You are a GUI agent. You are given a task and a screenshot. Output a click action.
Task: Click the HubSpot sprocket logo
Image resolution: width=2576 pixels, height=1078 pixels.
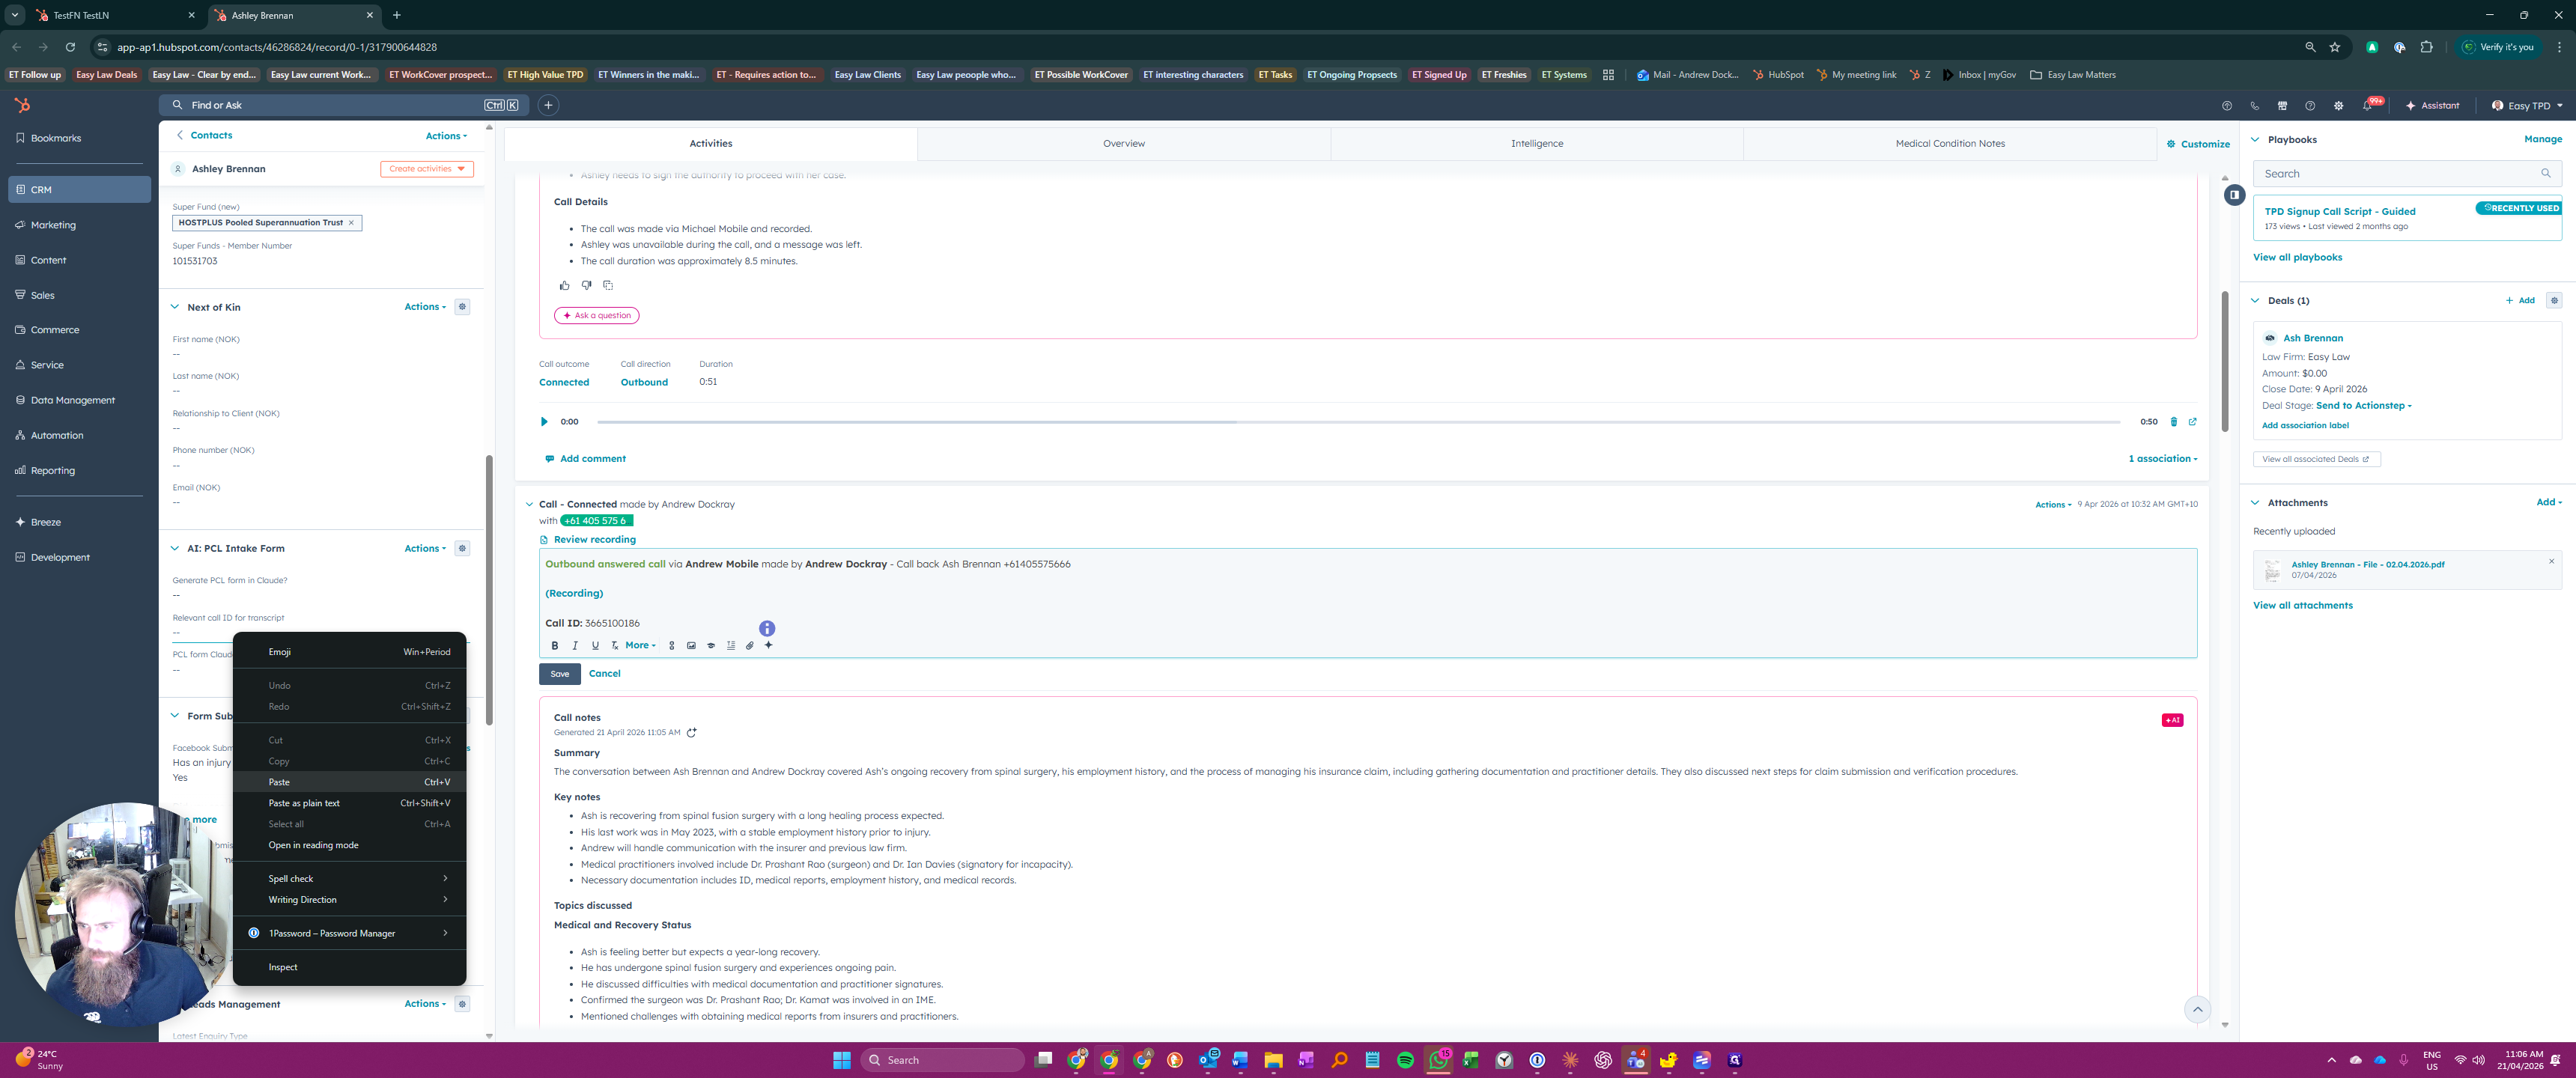click(23, 106)
